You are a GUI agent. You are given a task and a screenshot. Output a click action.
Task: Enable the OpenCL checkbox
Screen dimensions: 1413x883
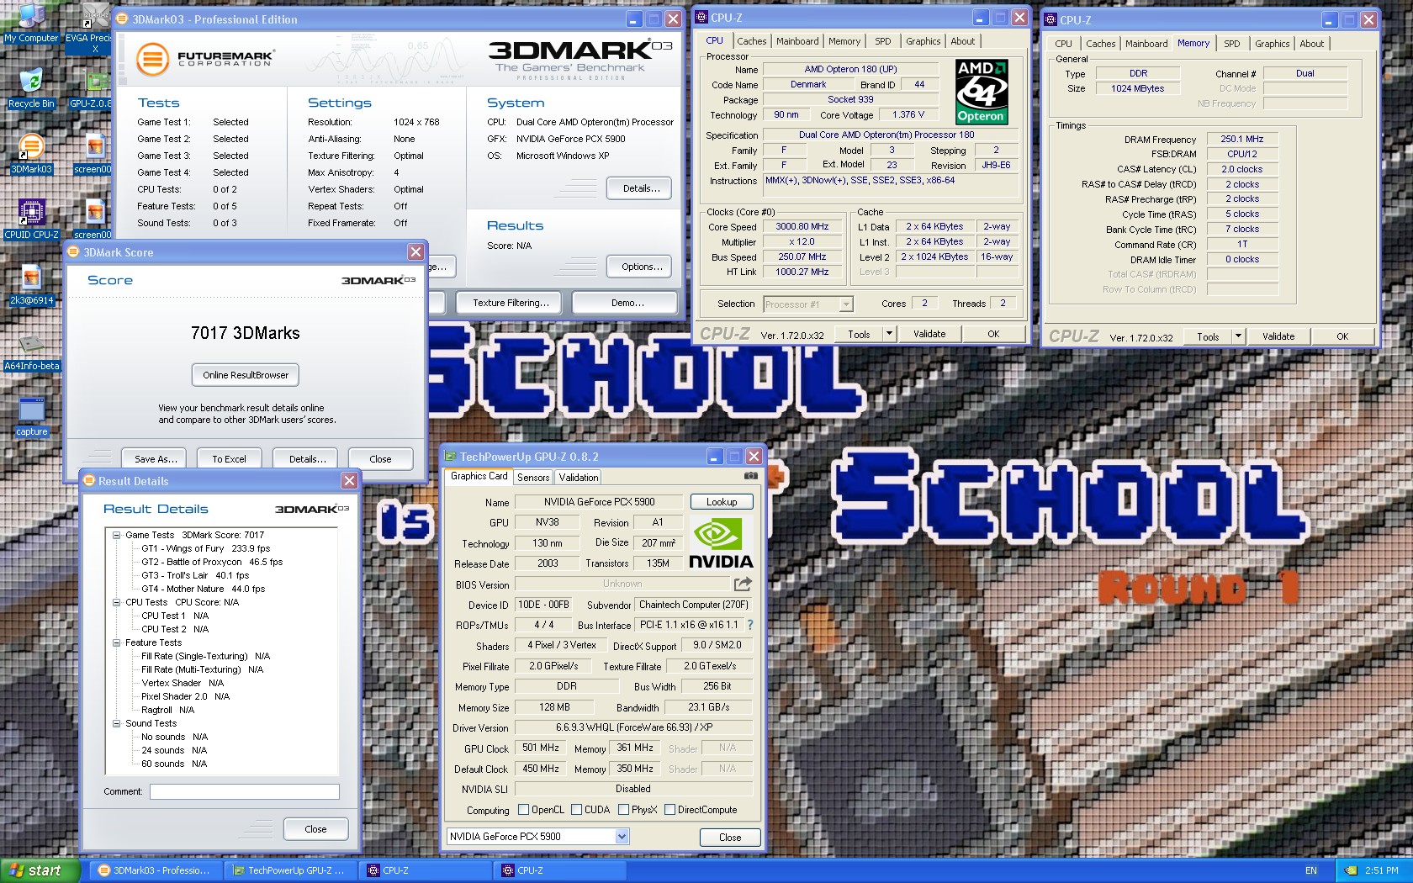(524, 810)
